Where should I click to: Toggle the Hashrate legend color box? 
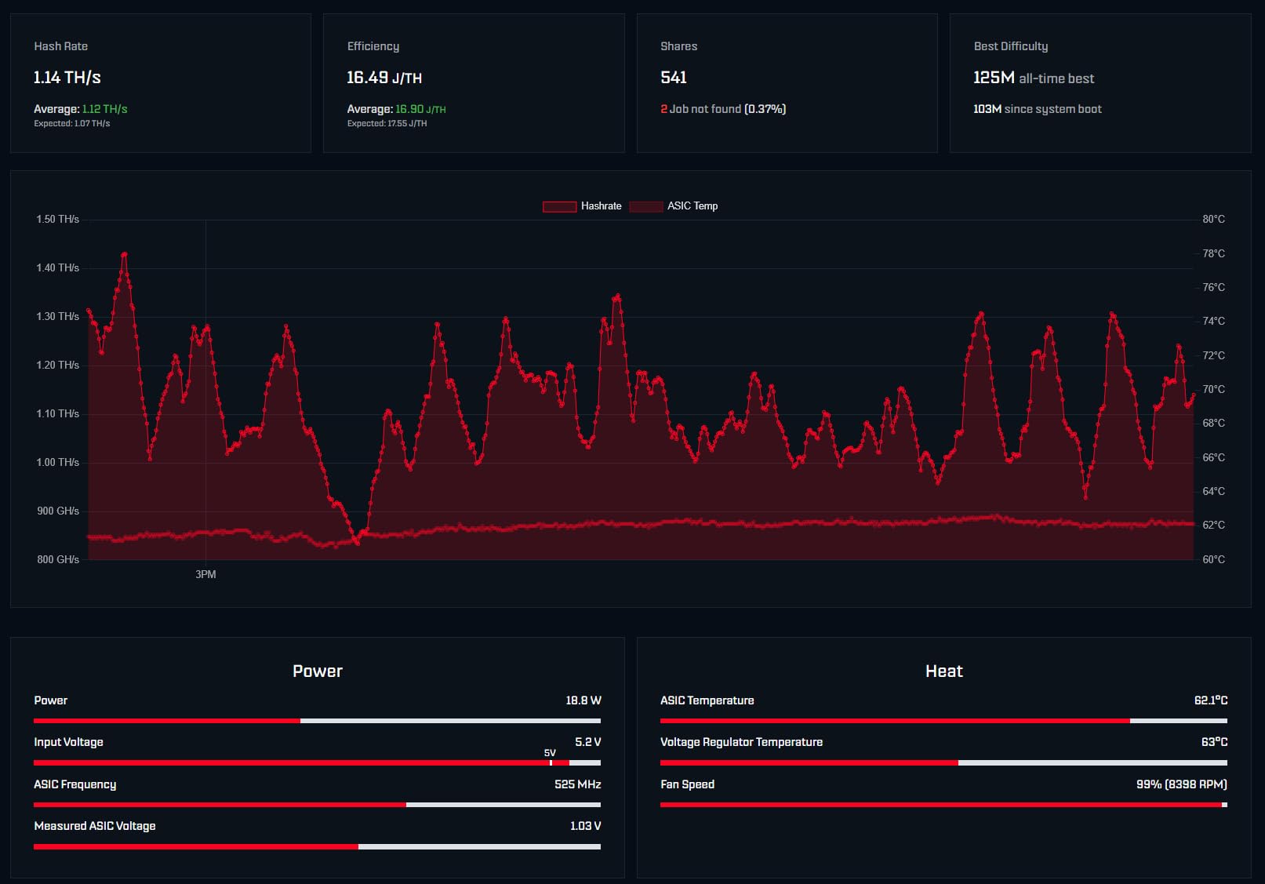pyautogui.click(x=559, y=206)
